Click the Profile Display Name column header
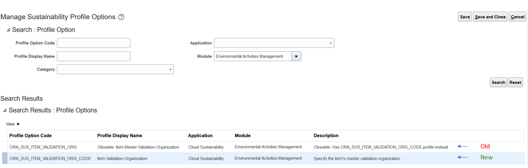 [119, 136]
